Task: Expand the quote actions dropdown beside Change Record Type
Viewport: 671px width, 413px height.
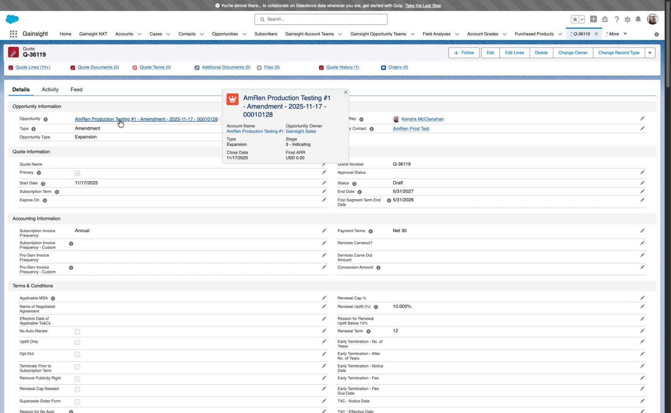Action: [650, 53]
